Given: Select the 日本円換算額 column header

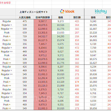Looking at the screenshot, I should 43,17.
